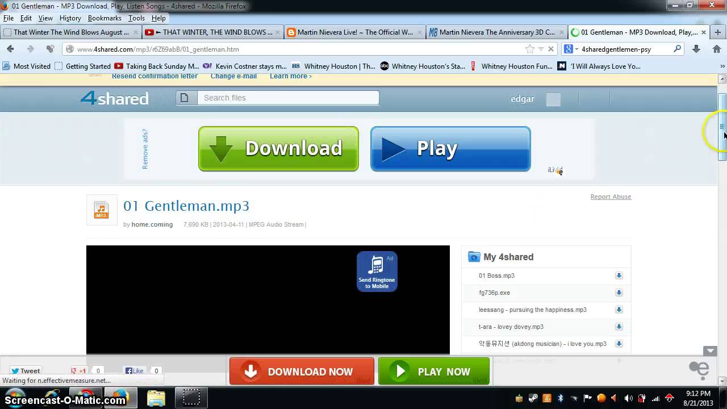Viewport: 727px width, 409px height.
Task: Open the edgar account name
Action: tap(523, 99)
